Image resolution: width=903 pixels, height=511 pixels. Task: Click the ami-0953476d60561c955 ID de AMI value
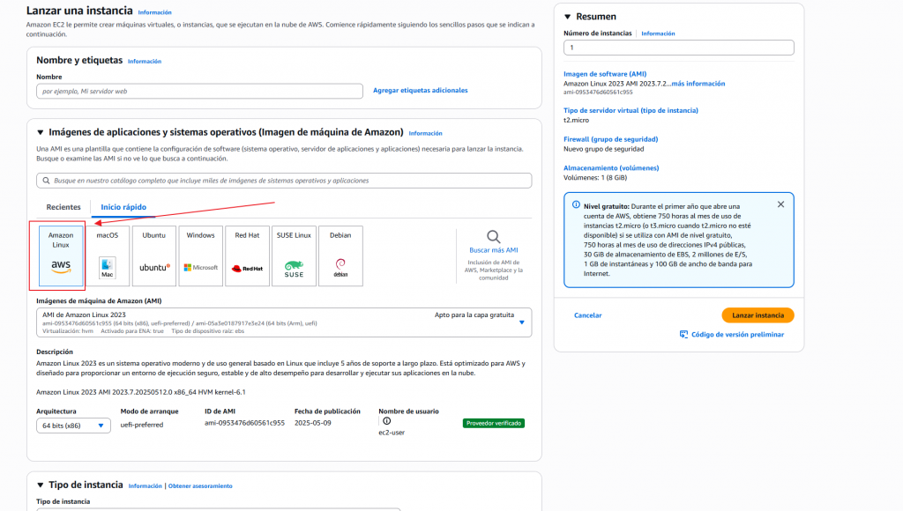245,423
